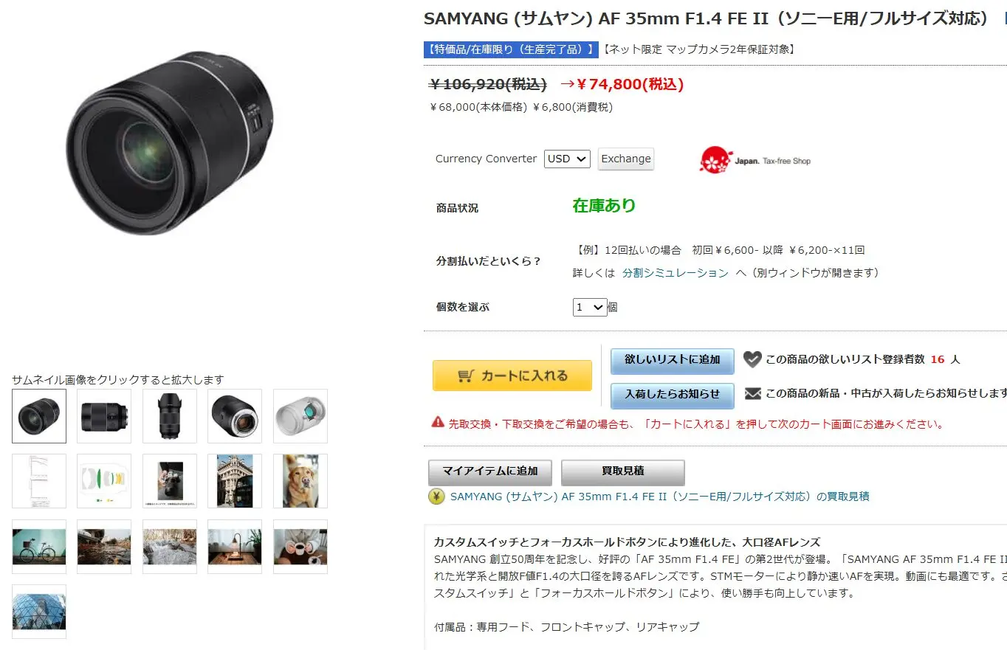The image size is (1007, 650).
Task: Open the 分割シミュレーション link
Action: (x=676, y=273)
